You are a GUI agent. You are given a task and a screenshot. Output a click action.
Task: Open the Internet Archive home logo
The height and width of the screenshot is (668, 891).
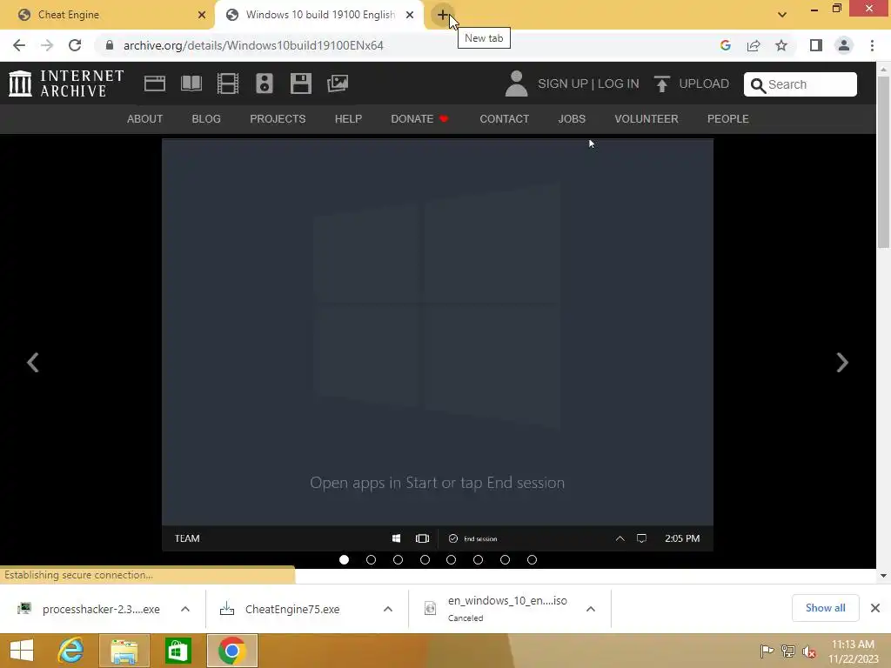pyautogui.click(x=66, y=83)
